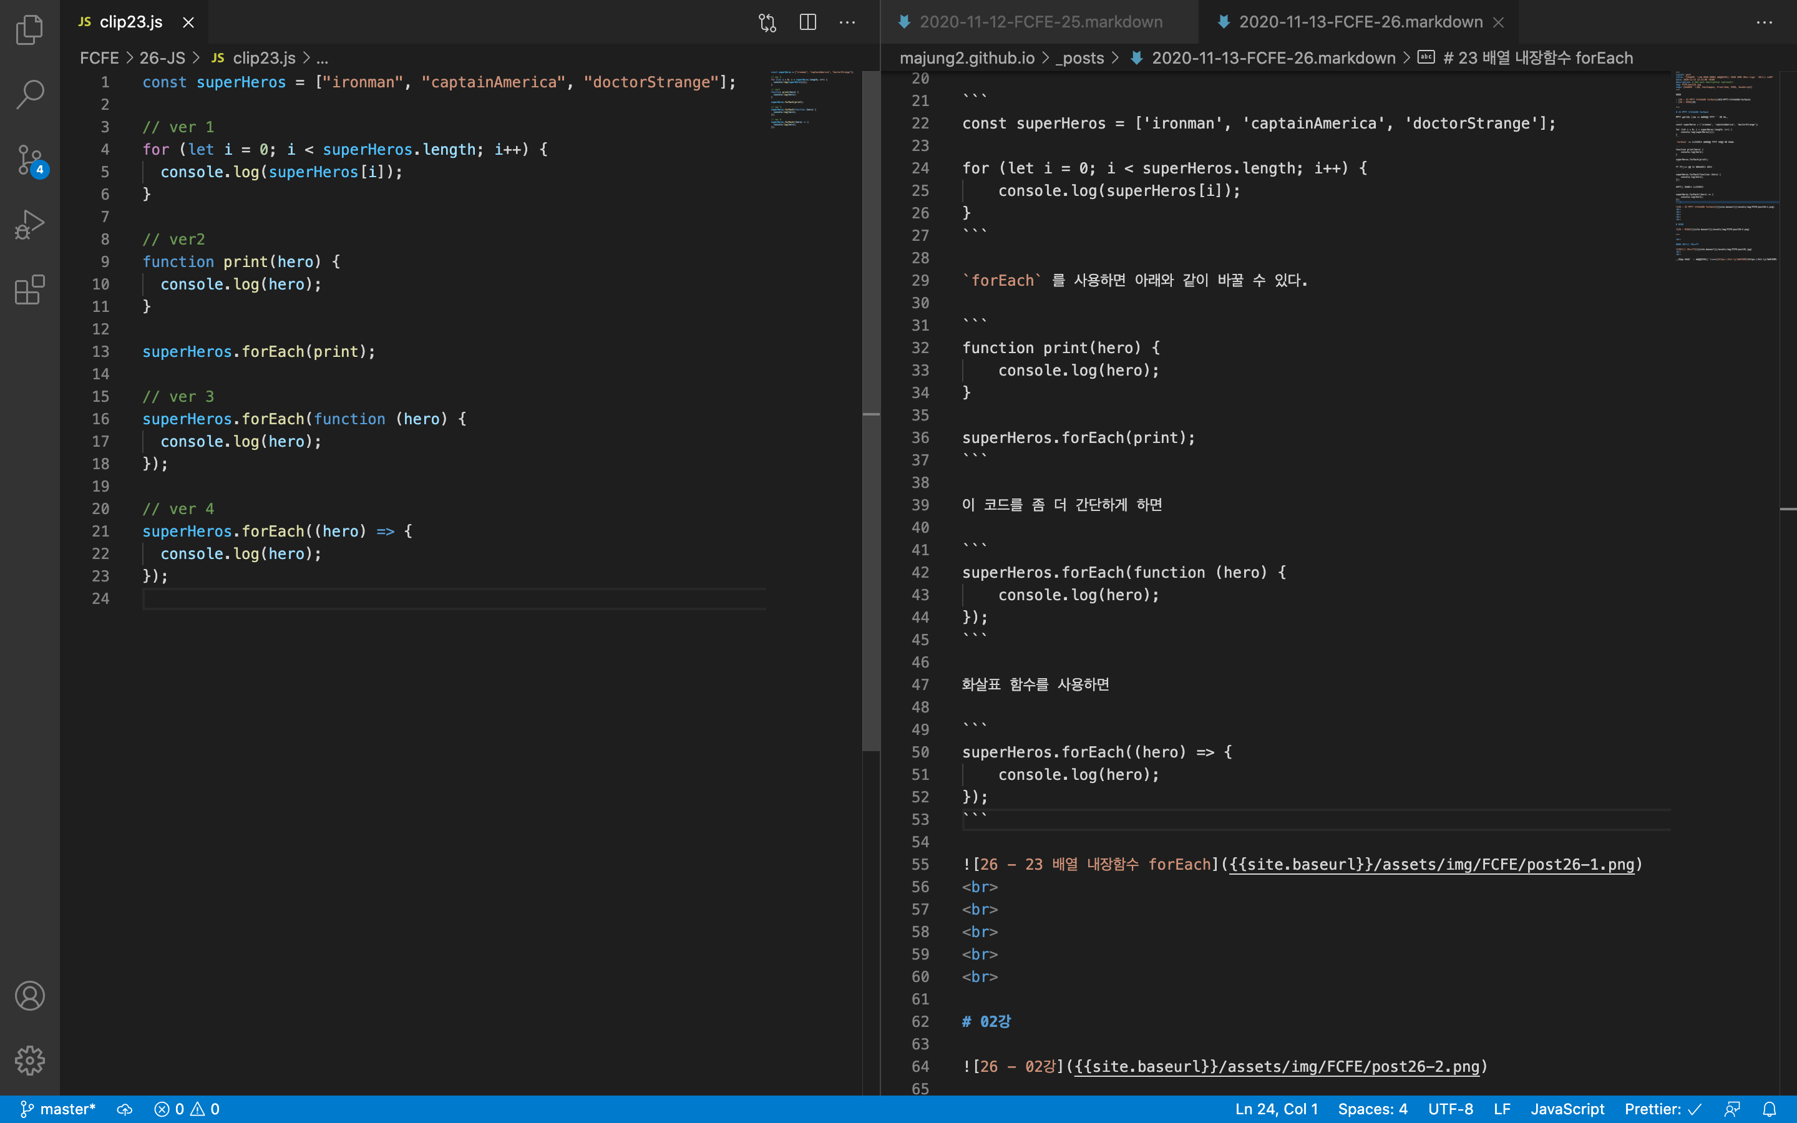
Task: Open the Manage gear icon
Action: [x=30, y=1061]
